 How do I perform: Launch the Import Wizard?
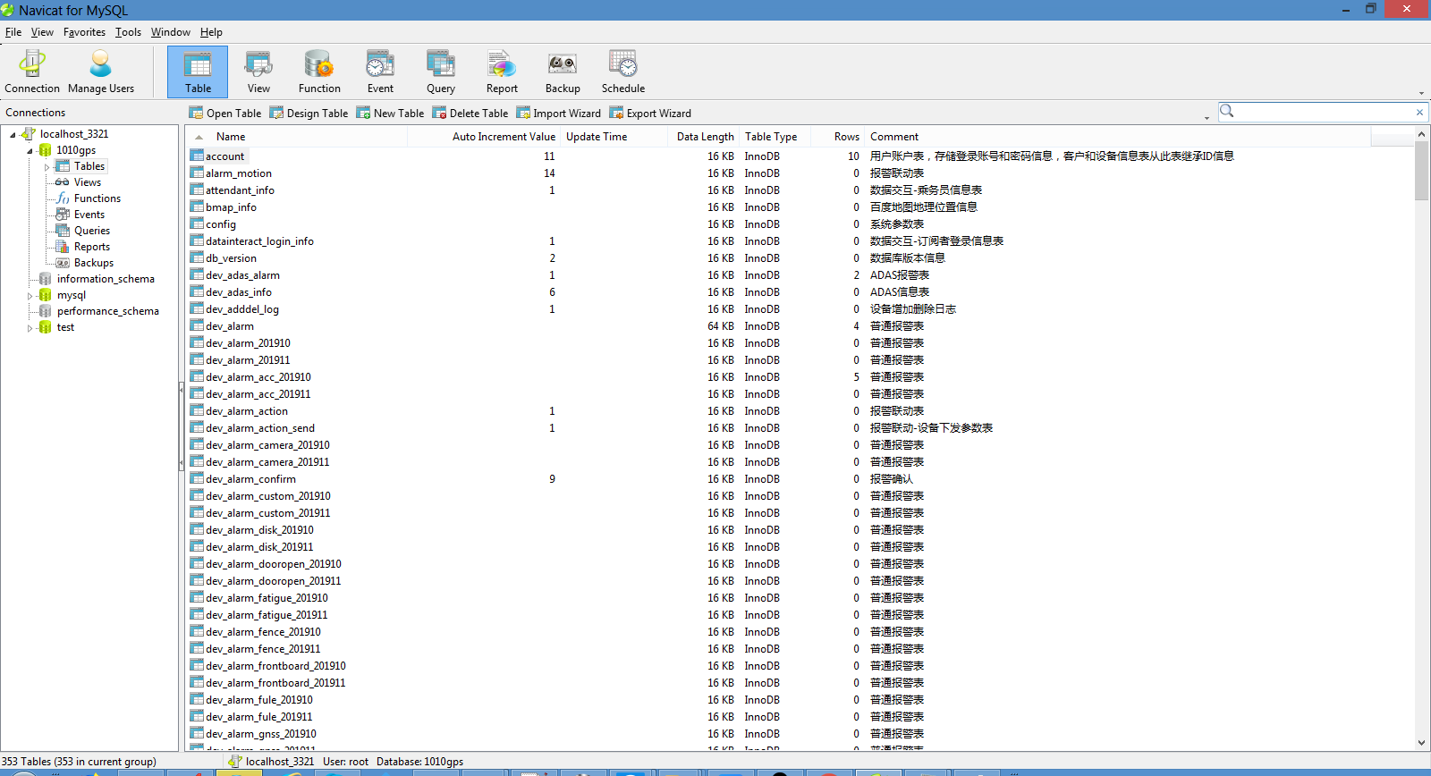559,113
